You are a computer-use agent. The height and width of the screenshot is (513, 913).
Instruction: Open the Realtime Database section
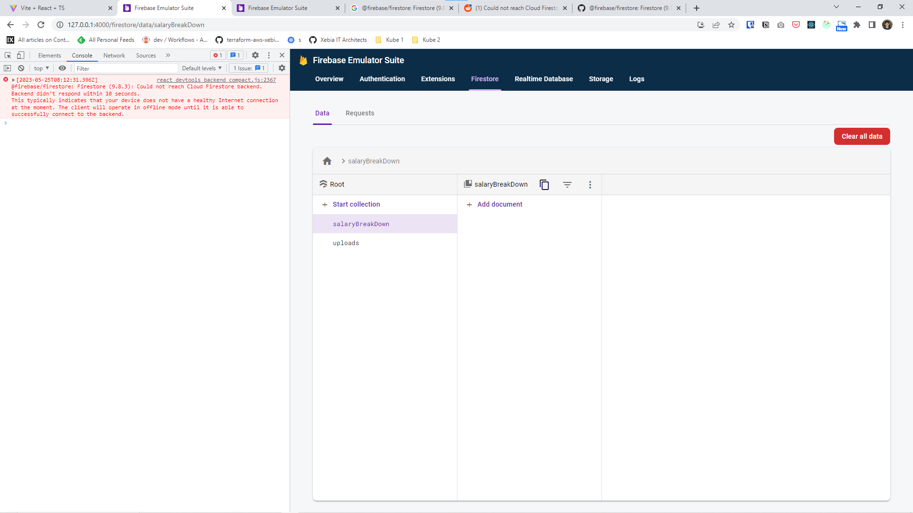(x=544, y=79)
